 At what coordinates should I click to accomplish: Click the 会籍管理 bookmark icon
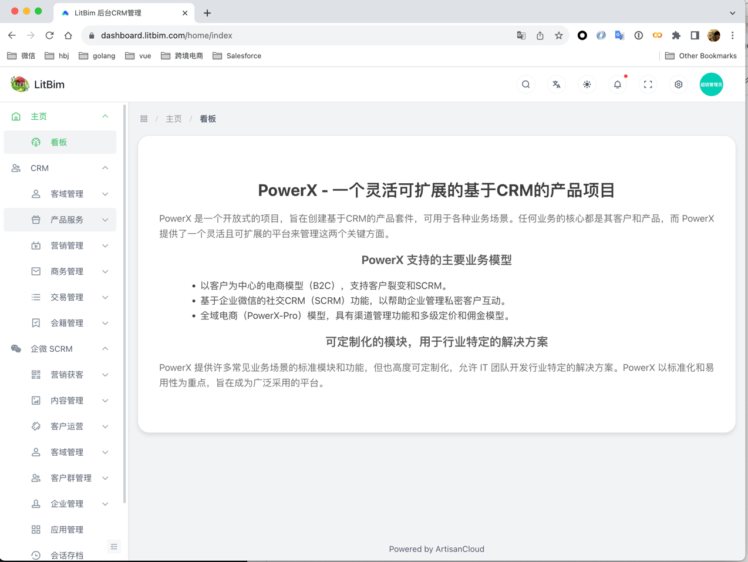(36, 323)
